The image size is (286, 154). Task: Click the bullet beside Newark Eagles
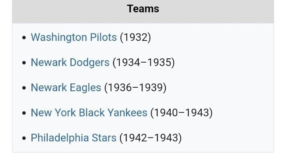coord(24,88)
